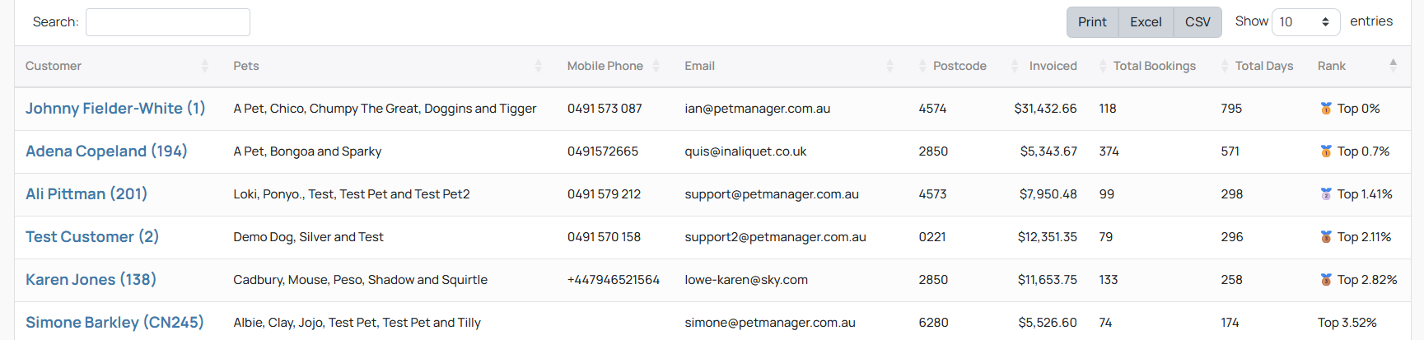Open Johnny Fielder-White (1) customer link
The image size is (1424, 340).
point(115,109)
